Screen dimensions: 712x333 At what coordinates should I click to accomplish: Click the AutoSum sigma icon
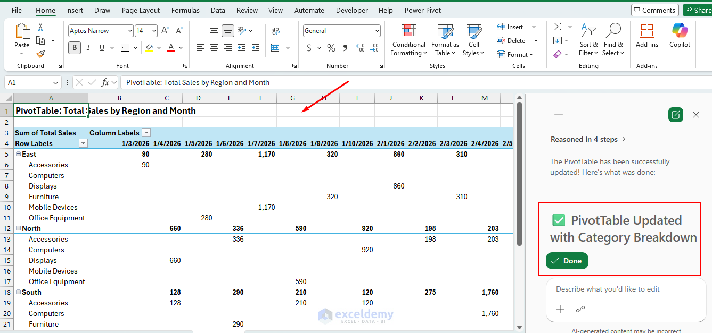click(558, 27)
